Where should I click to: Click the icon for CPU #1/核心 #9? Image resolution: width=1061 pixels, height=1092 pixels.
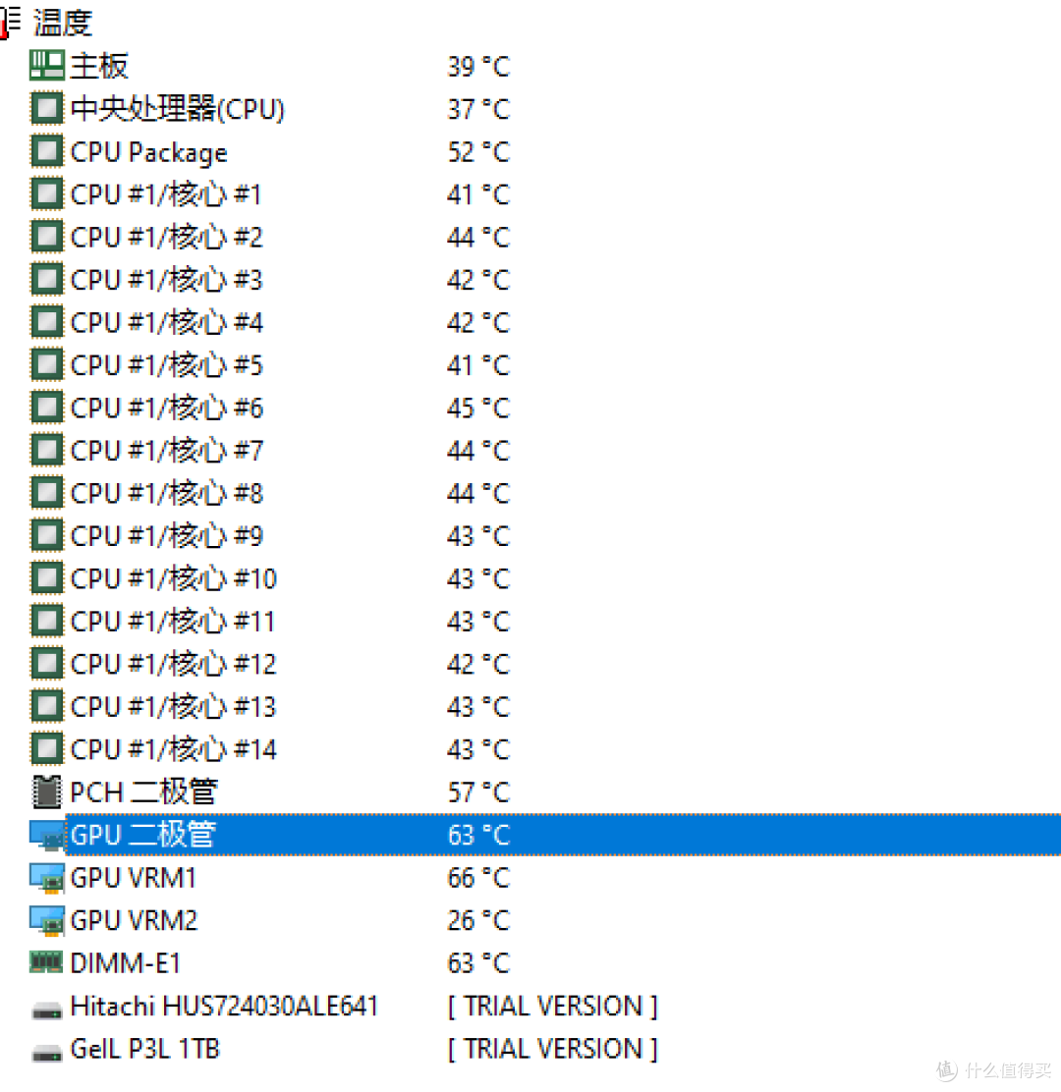[x=47, y=536]
